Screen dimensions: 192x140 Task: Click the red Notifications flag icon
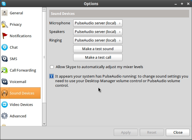pos(5,36)
